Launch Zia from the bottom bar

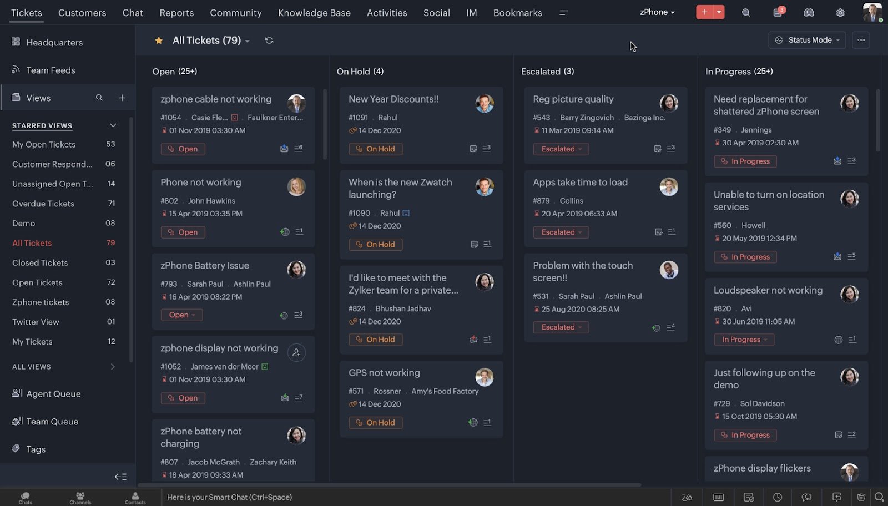tap(687, 498)
